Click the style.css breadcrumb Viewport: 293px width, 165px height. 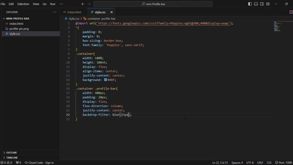click(x=74, y=18)
